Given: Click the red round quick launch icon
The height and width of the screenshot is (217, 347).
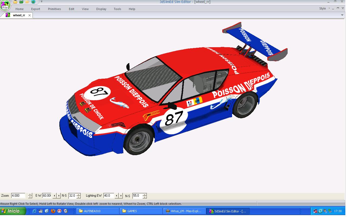Looking at the screenshot, I should [x=59, y=211].
